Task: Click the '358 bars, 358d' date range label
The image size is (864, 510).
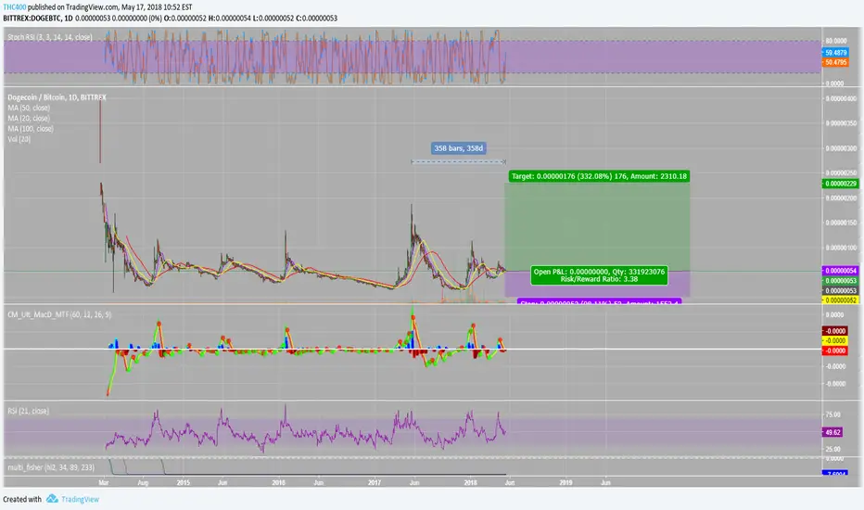Action: pyautogui.click(x=458, y=148)
